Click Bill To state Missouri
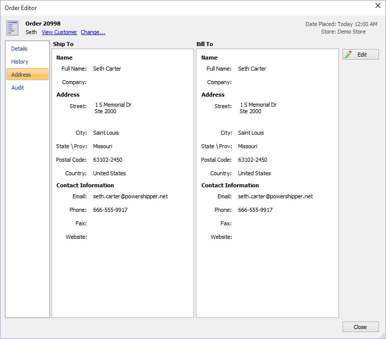The image size is (386, 339). (247, 146)
